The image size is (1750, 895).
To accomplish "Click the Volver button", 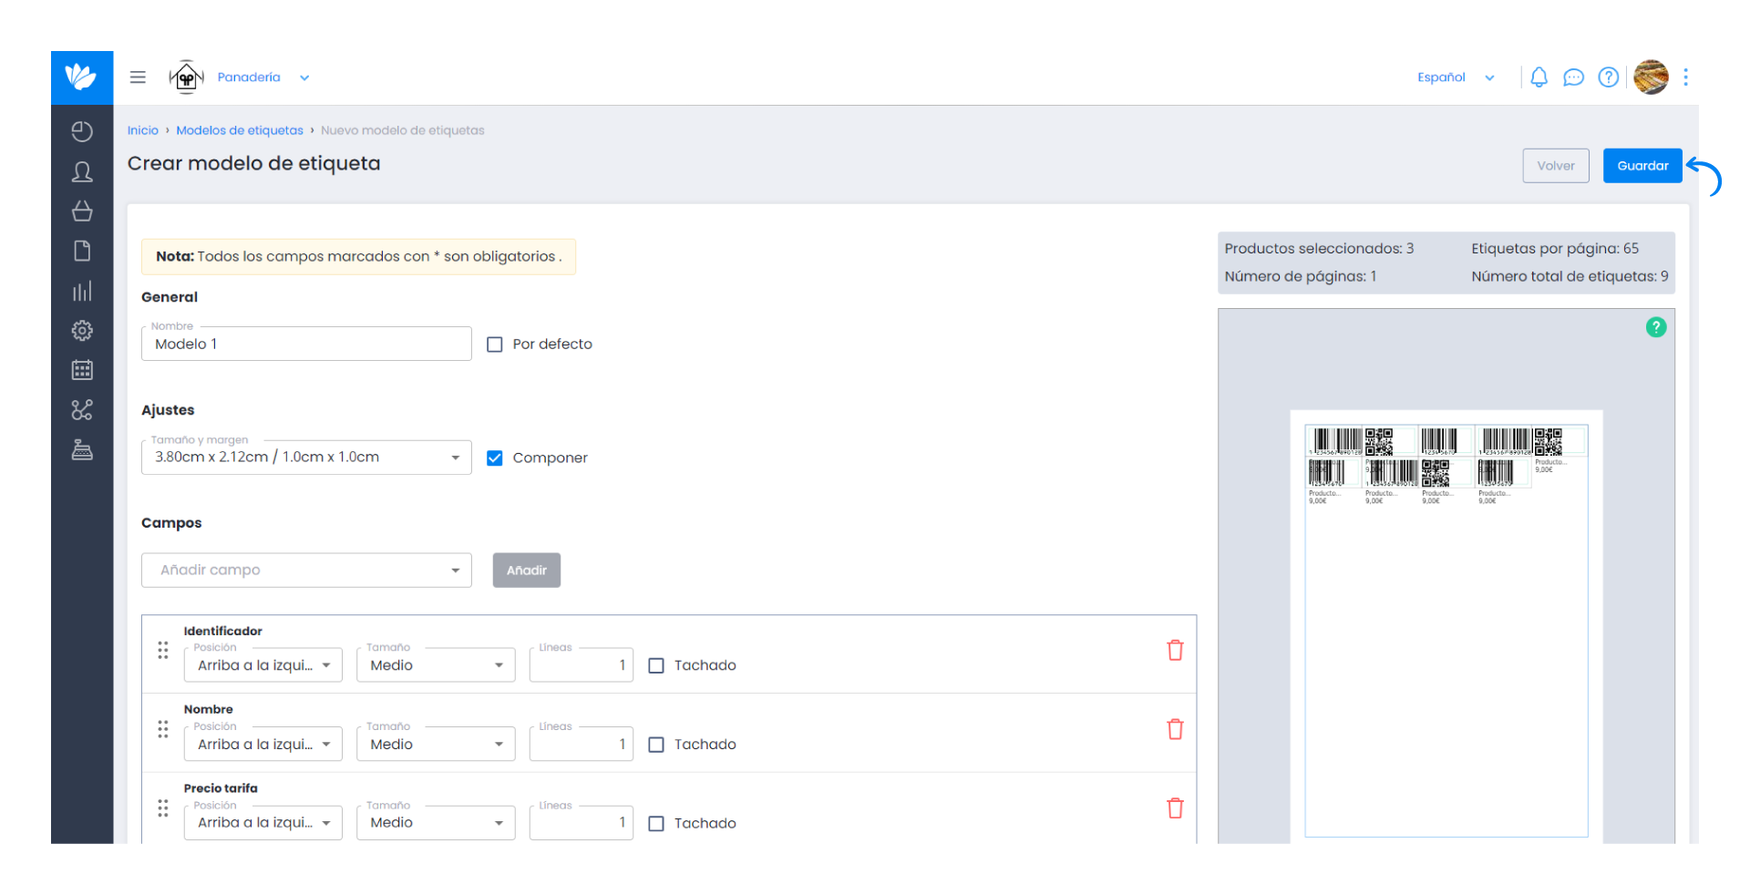I will pos(1556,166).
